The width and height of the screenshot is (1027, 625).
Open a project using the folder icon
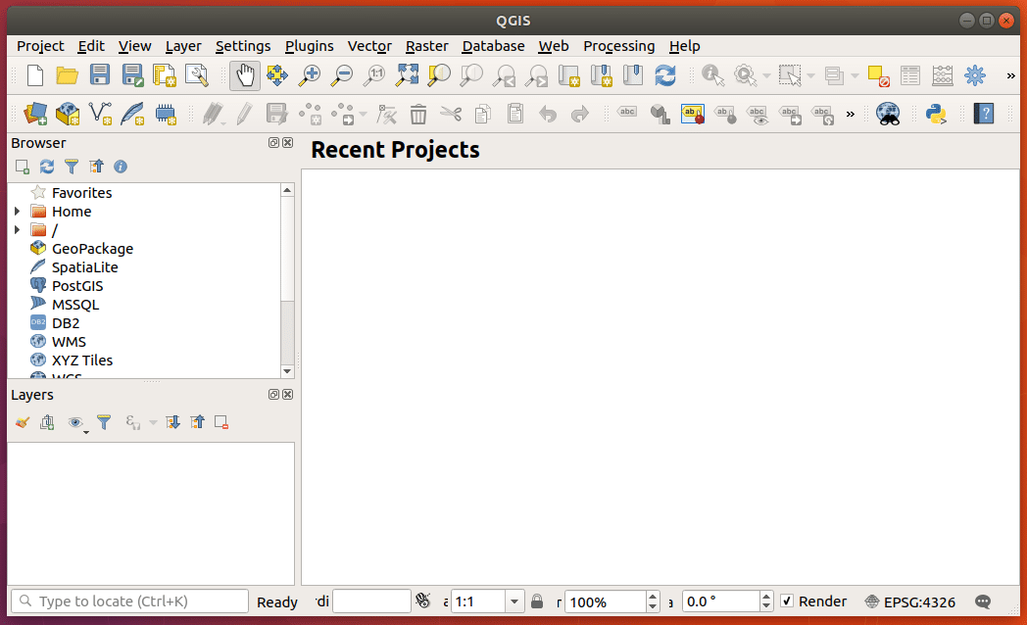tap(67, 75)
